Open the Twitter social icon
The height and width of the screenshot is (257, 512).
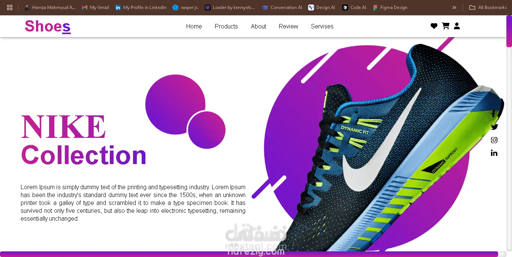[494, 127]
